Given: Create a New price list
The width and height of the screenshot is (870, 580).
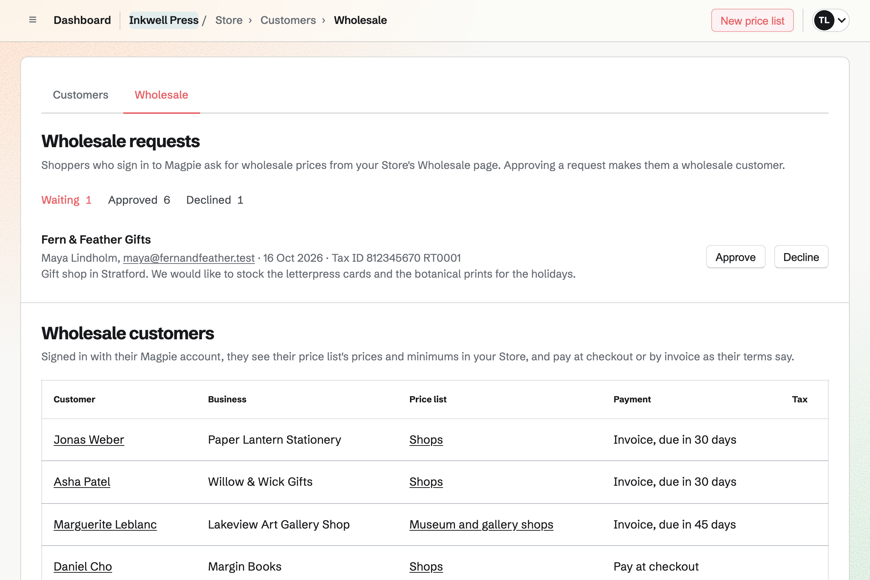Looking at the screenshot, I should point(752,20).
